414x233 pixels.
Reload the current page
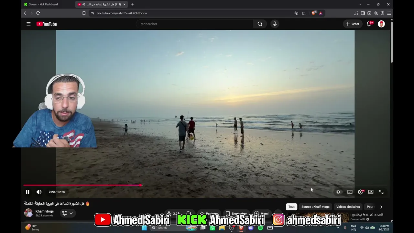(38, 13)
